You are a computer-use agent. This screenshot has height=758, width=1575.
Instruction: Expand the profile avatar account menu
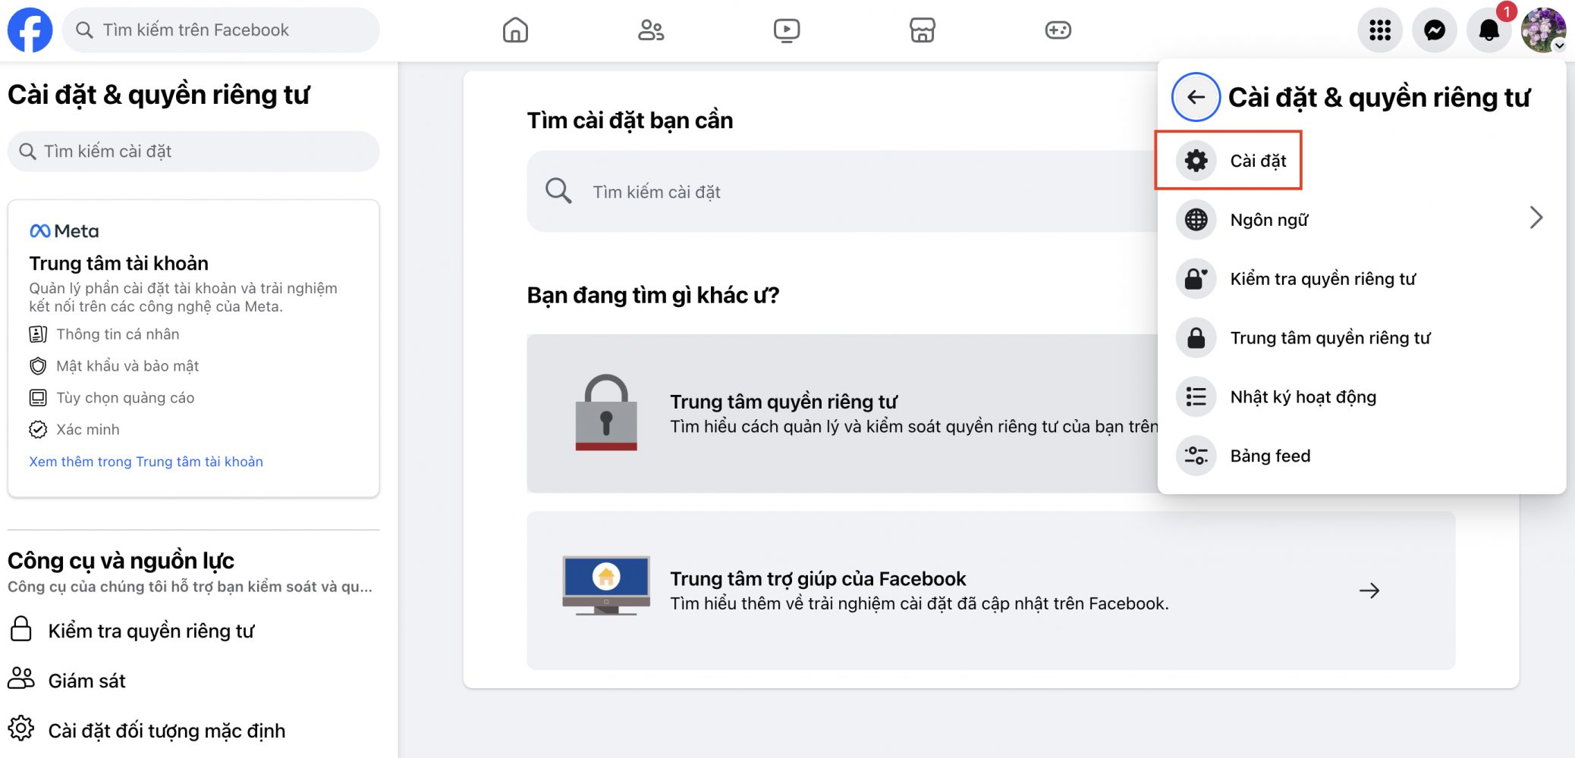[1543, 30]
